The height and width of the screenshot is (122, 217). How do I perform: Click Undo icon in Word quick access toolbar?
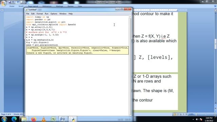coord(13,2)
